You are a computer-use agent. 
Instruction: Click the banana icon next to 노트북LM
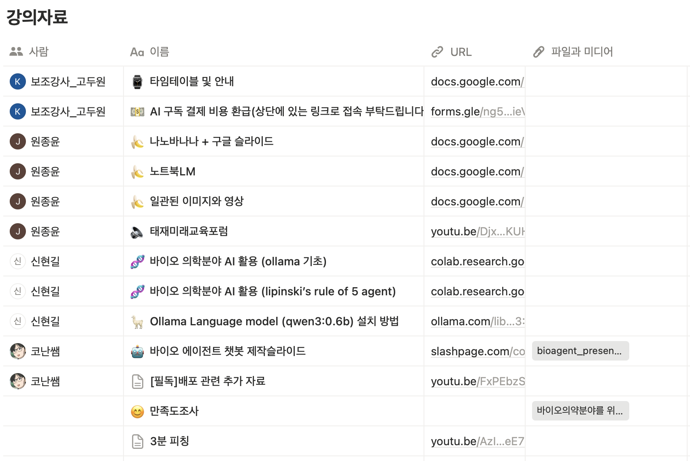coord(138,172)
